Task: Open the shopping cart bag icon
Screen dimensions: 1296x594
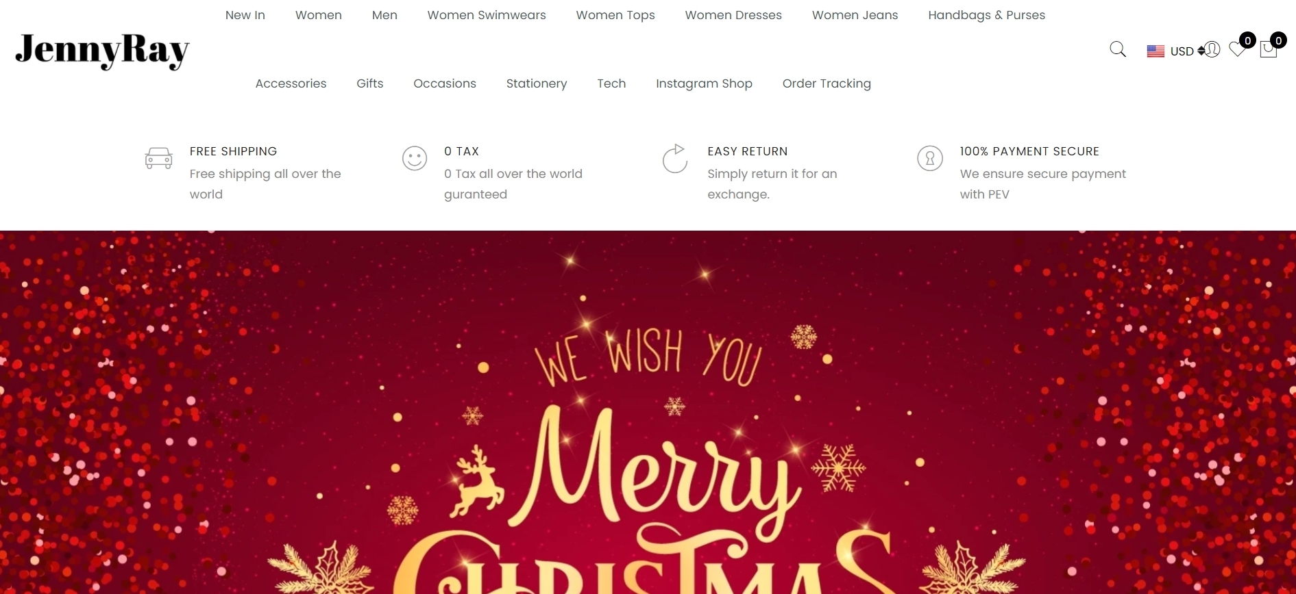Action: tap(1269, 49)
